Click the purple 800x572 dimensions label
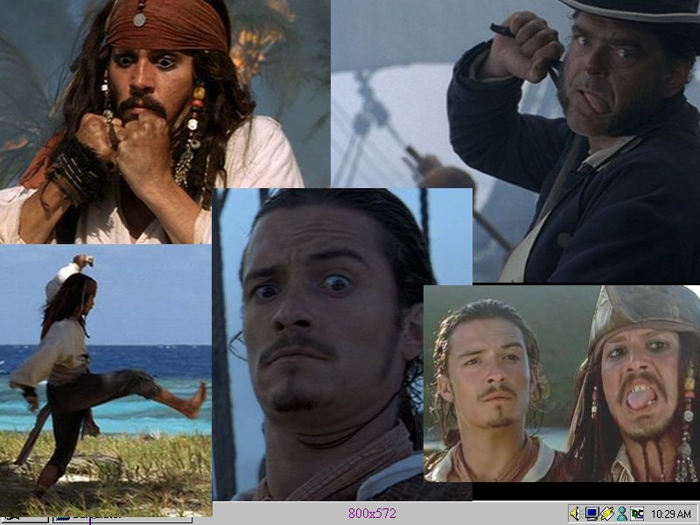700x525 pixels. click(x=372, y=514)
